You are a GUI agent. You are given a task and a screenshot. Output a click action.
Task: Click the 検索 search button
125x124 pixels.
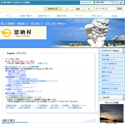click(120, 8)
